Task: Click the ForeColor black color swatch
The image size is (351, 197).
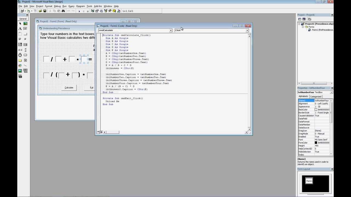Action: click(316, 143)
